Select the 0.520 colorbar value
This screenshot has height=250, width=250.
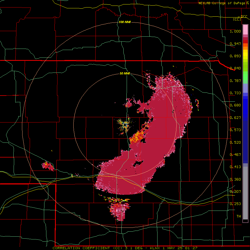235,142
